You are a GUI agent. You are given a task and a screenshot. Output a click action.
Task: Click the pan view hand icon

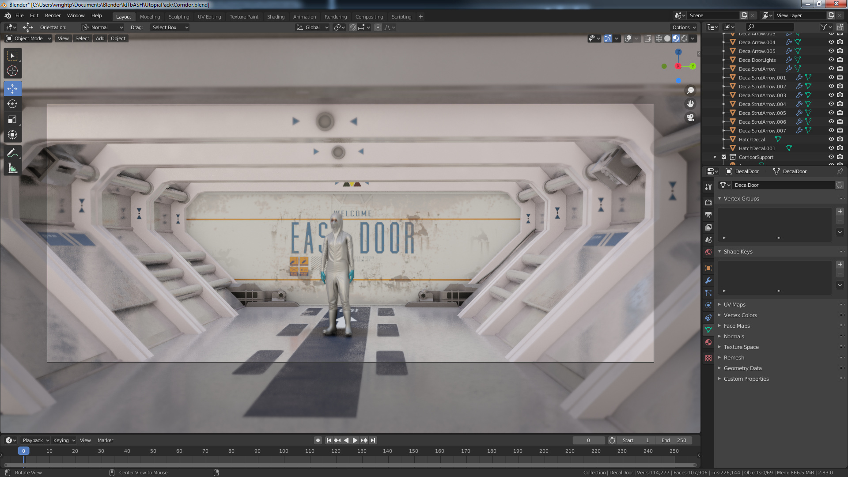[690, 104]
